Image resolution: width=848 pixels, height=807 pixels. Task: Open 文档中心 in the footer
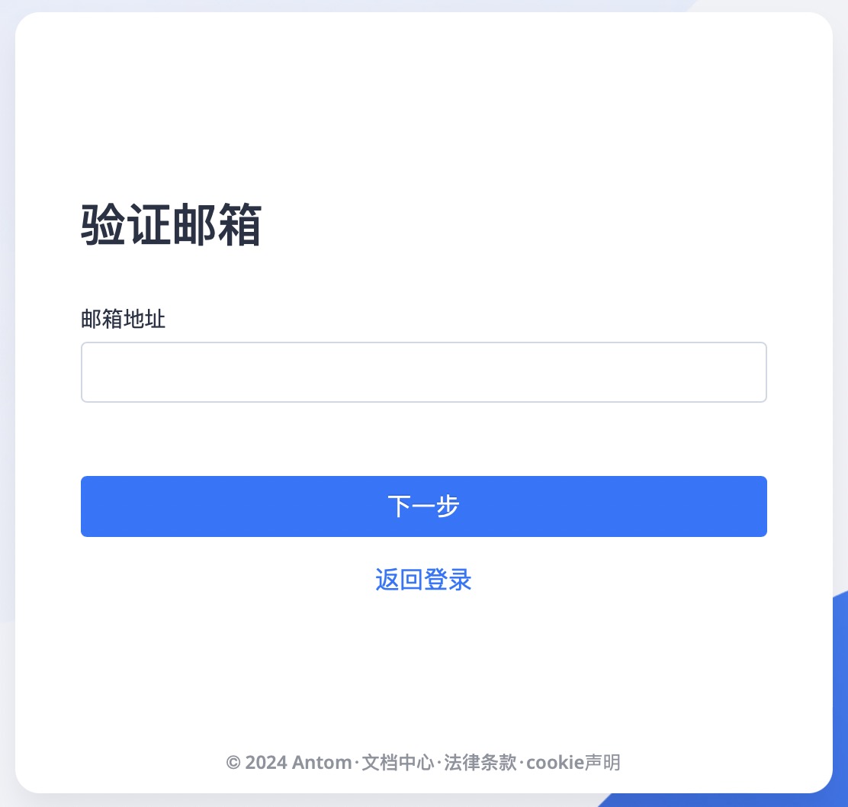coord(397,762)
